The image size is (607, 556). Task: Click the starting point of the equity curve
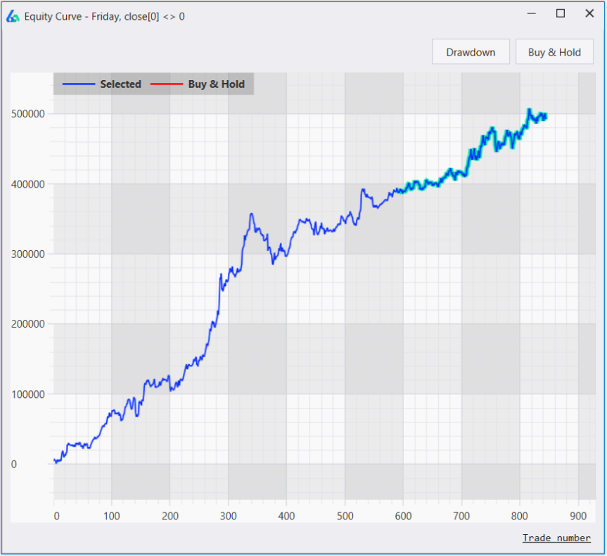point(55,460)
